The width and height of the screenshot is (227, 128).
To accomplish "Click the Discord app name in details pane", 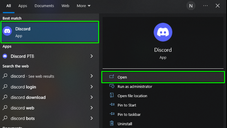I will click(x=163, y=50).
